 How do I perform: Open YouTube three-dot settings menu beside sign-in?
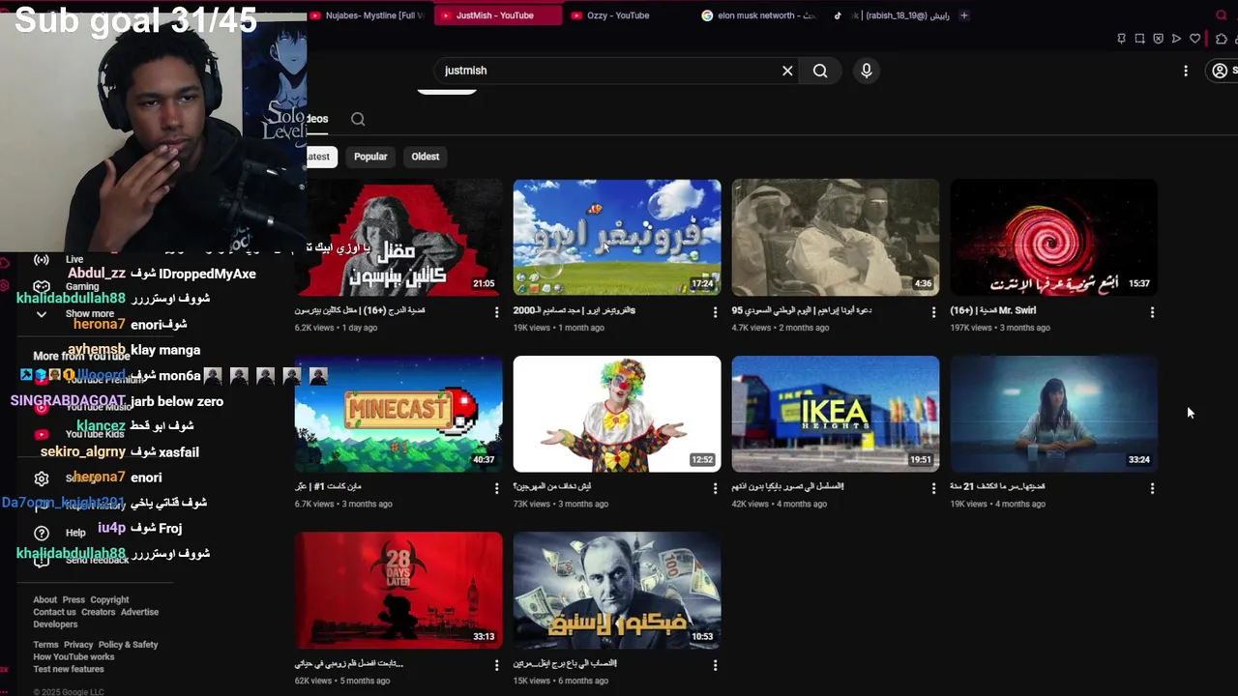[1186, 71]
